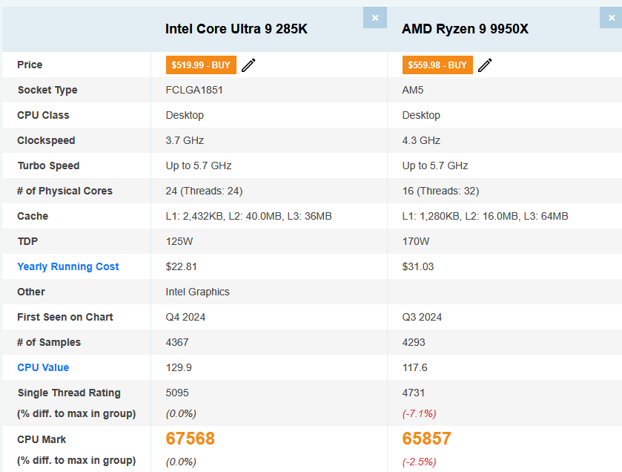Select 16 (Threads: 32) cores value
Screen dimensions: 622x472
pyautogui.click(x=440, y=191)
